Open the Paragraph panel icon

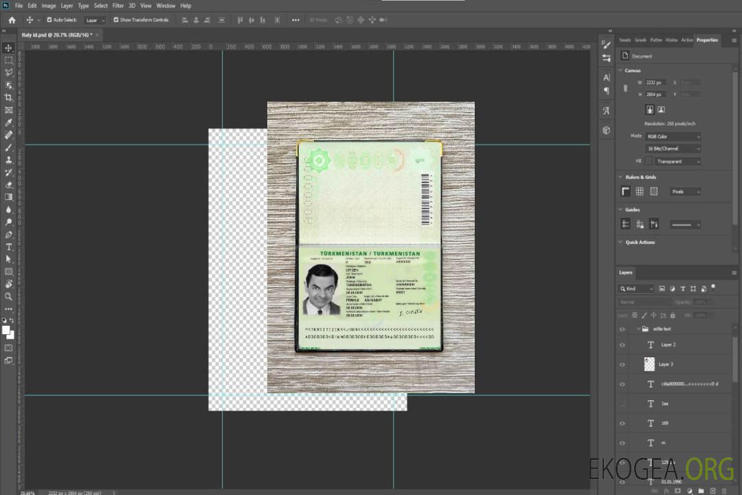(x=607, y=91)
